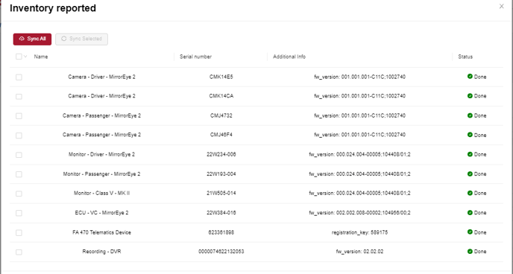The width and height of the screenshot is (513, 274).
Task: Click the Sync Selected button
Action: (x=81, y=39)
